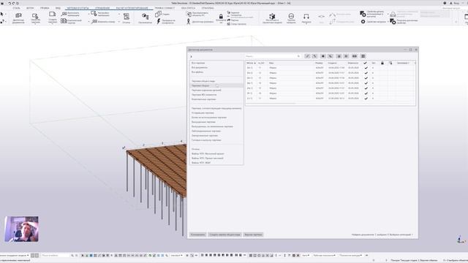The image size is (468, 263).
Task: Run Выполнить нумерацию in the ribbon
Action: click(x=71, y=14)
